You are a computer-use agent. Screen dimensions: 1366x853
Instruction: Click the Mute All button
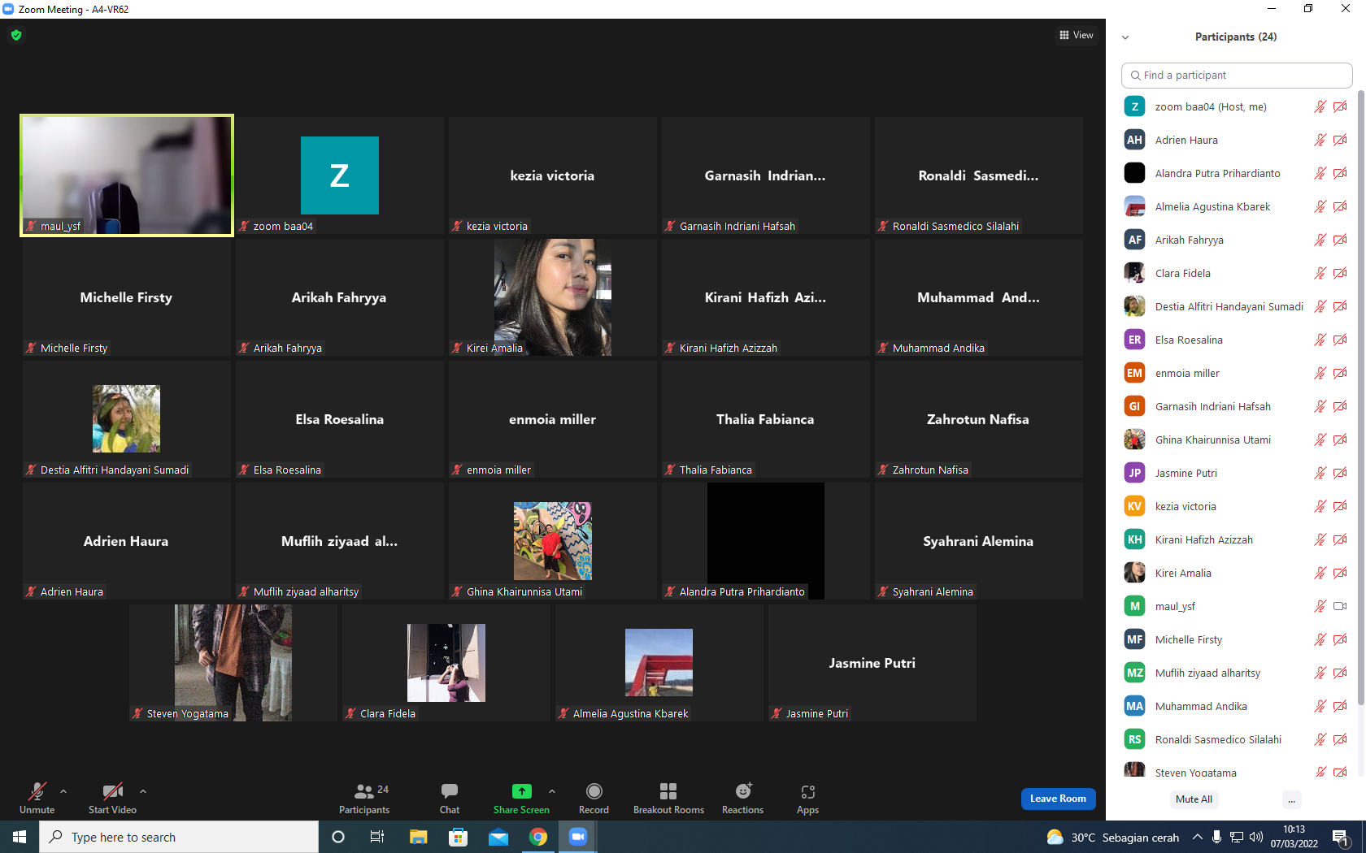pos(1194,799)
